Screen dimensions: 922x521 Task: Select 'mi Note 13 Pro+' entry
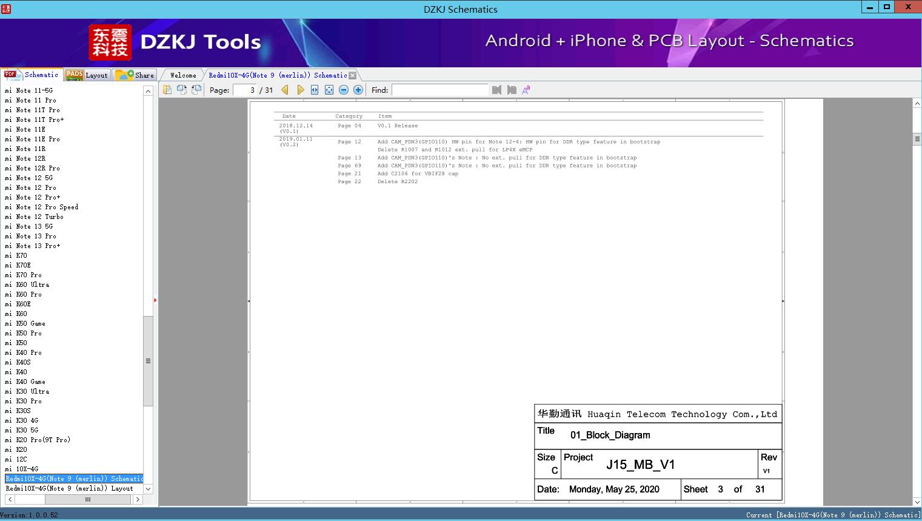(x=32, y=246)
